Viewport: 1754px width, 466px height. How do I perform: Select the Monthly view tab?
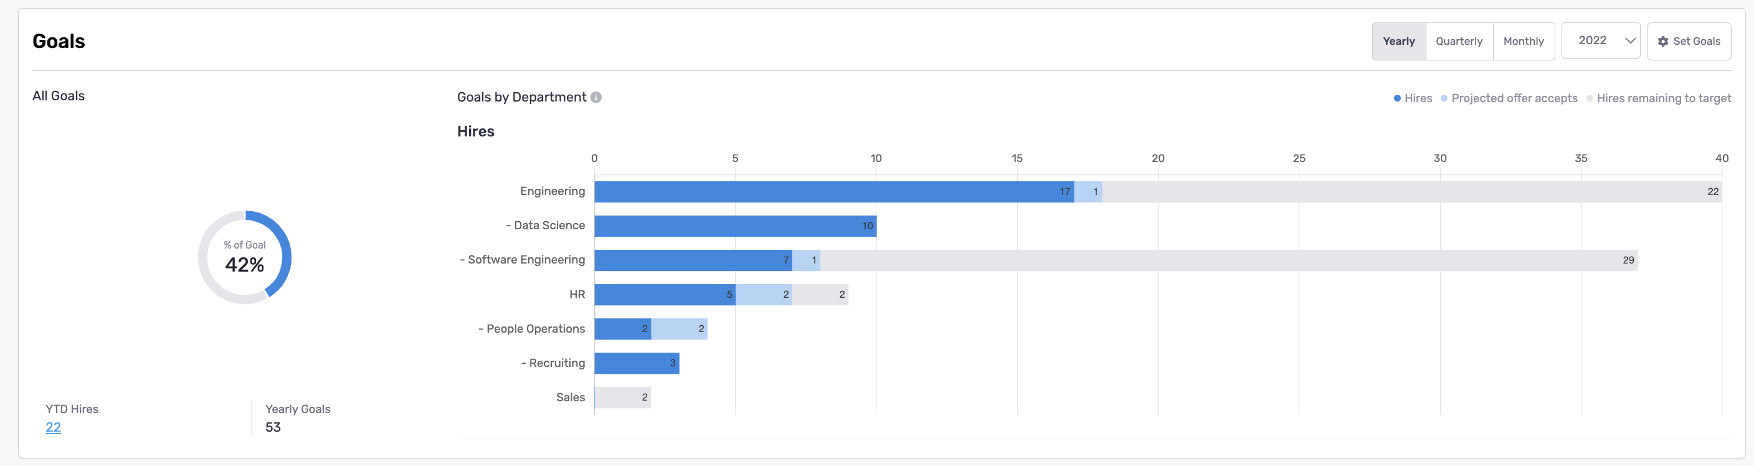point(1523,42)
